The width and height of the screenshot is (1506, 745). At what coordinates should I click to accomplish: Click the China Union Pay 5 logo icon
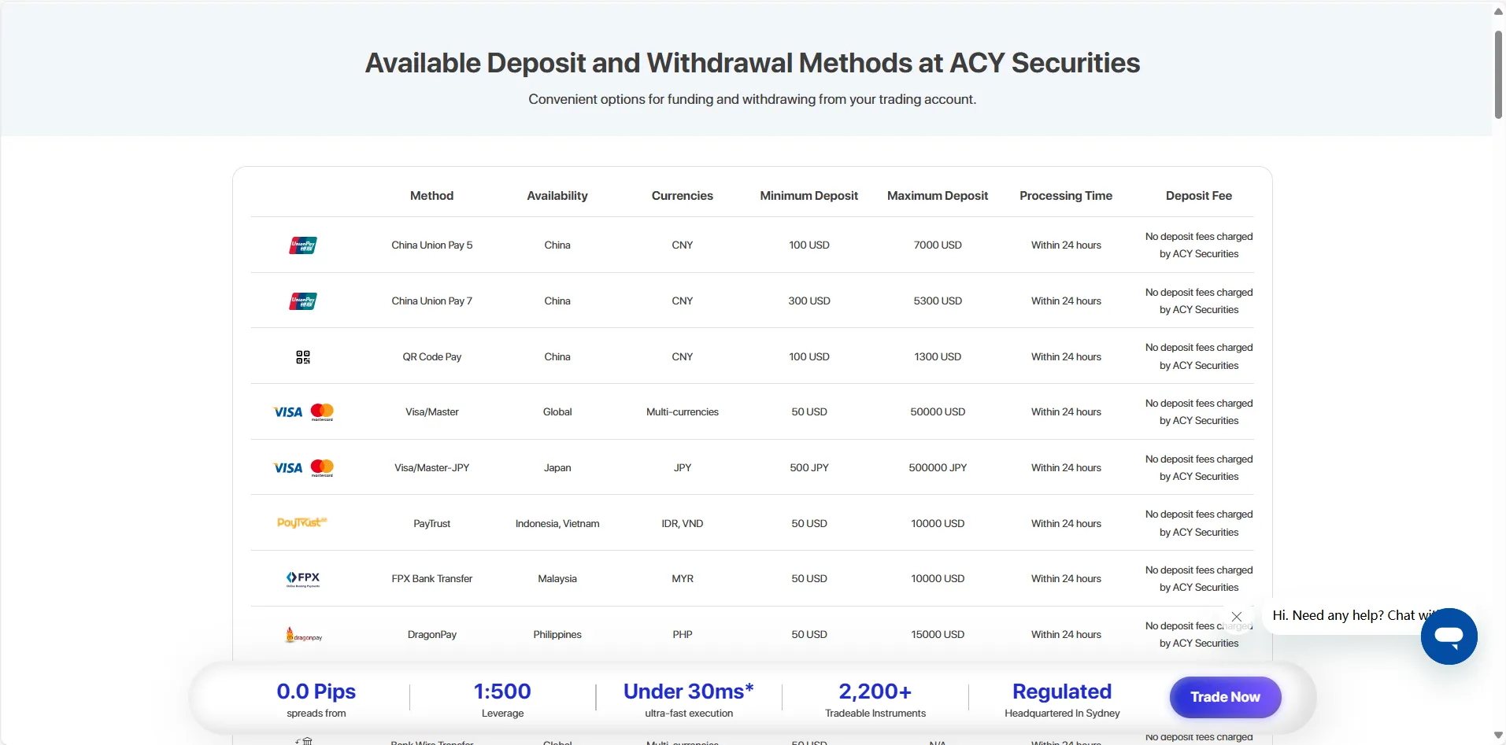(303, 245)
